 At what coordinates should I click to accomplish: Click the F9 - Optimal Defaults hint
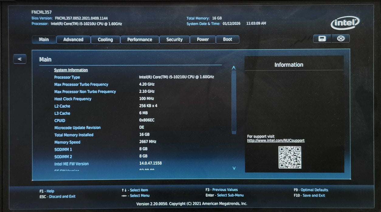311,190
